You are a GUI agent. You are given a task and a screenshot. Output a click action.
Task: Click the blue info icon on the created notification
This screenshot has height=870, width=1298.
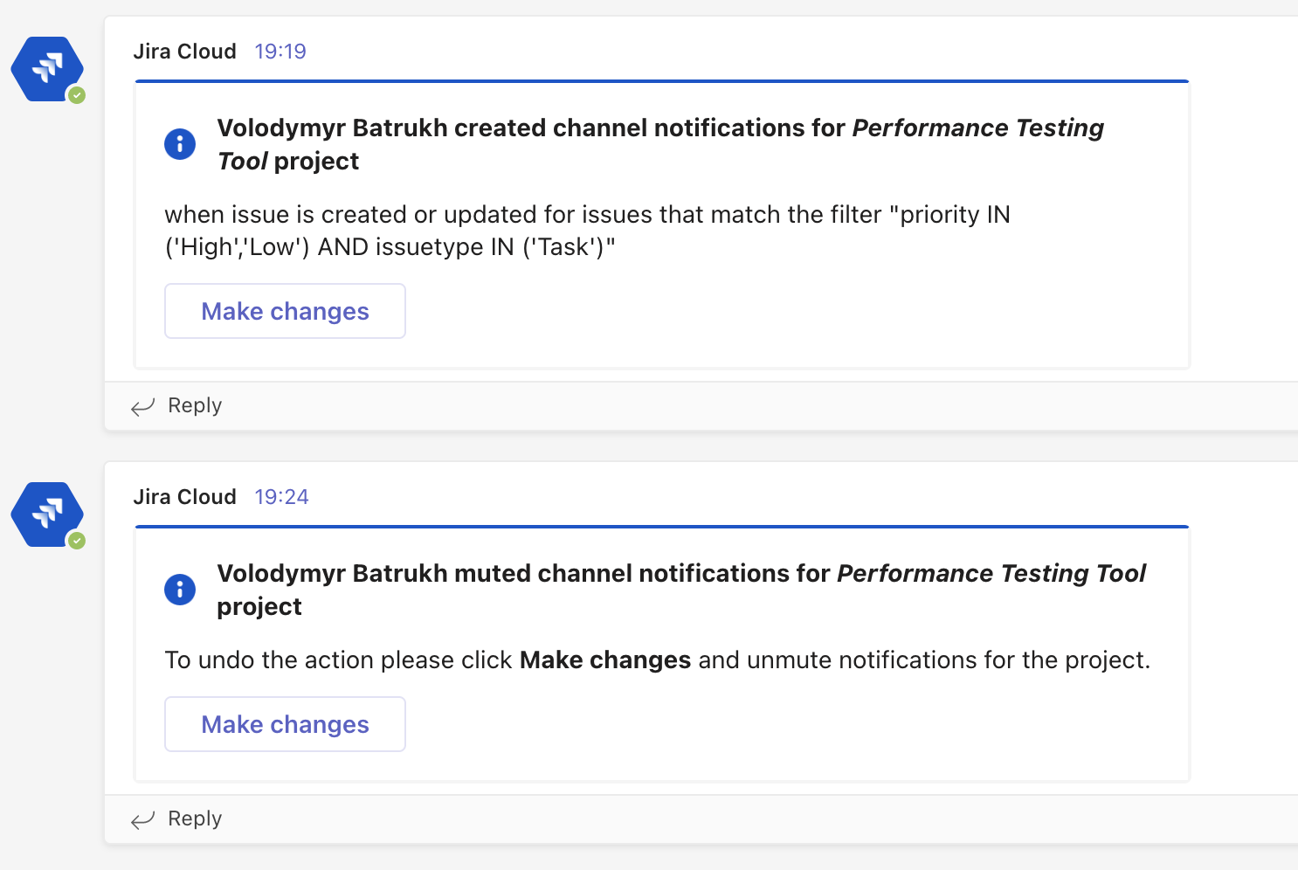180,144
